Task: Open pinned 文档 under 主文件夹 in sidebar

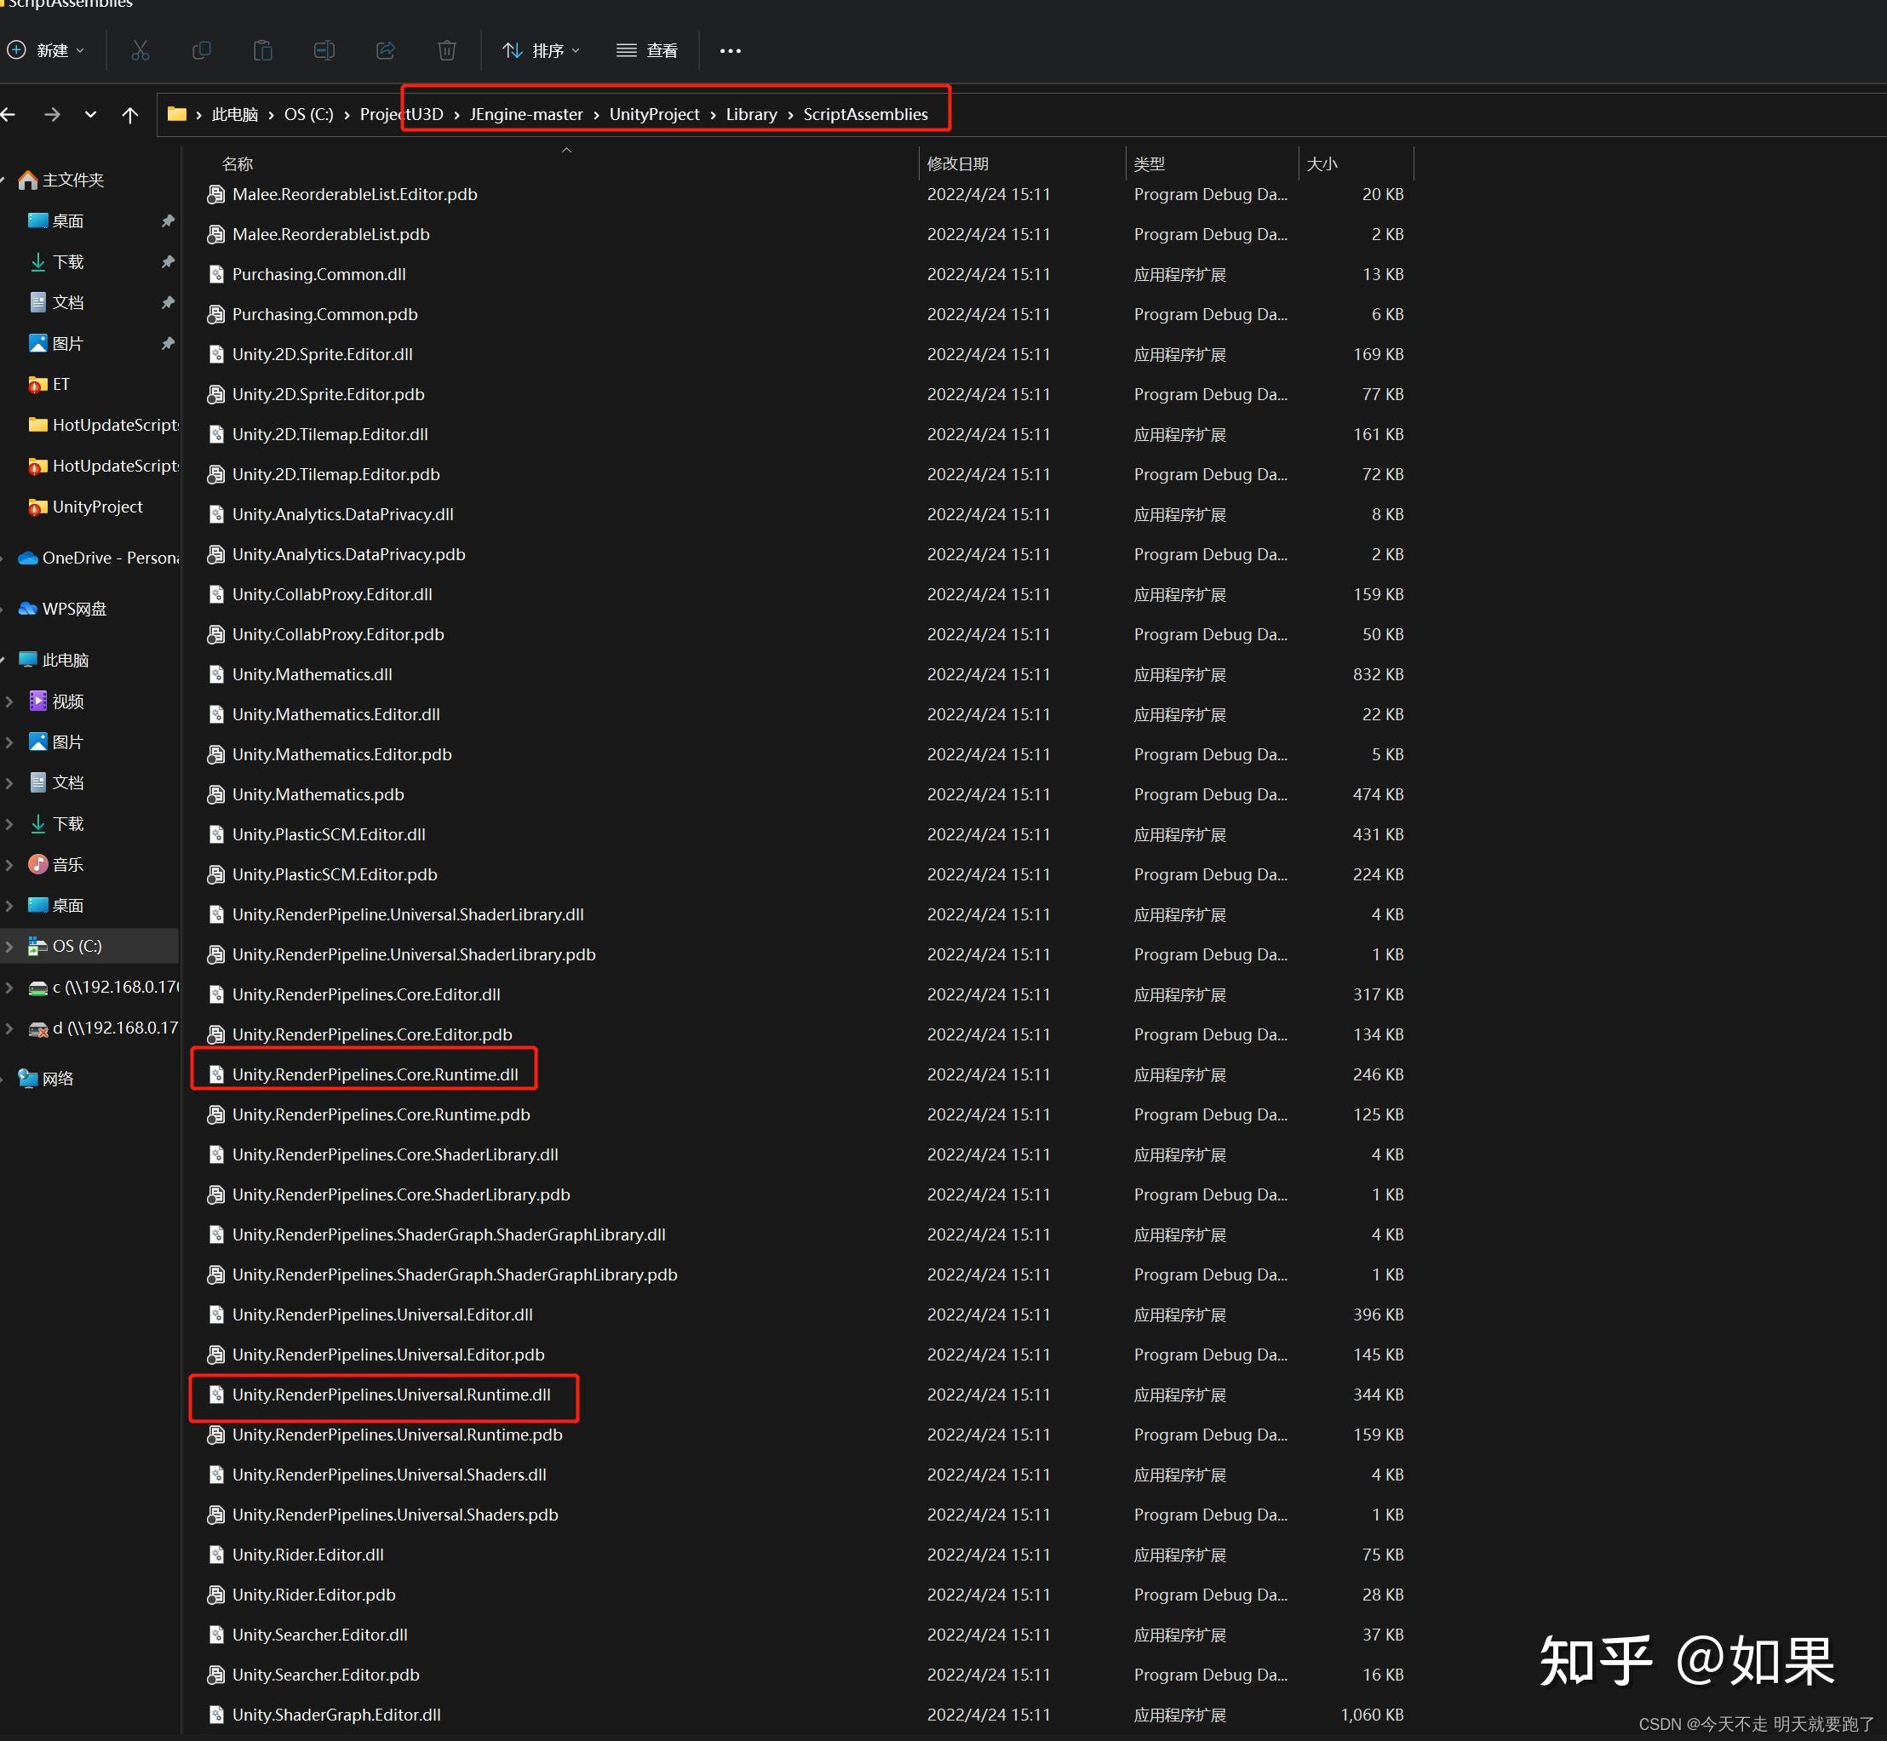Action: point(56,301)
